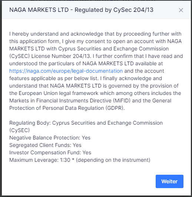Click the 'Maximum Leverage: 1:30' line
The height and width of the screenshot is (197, 192).
click(40, 160)
